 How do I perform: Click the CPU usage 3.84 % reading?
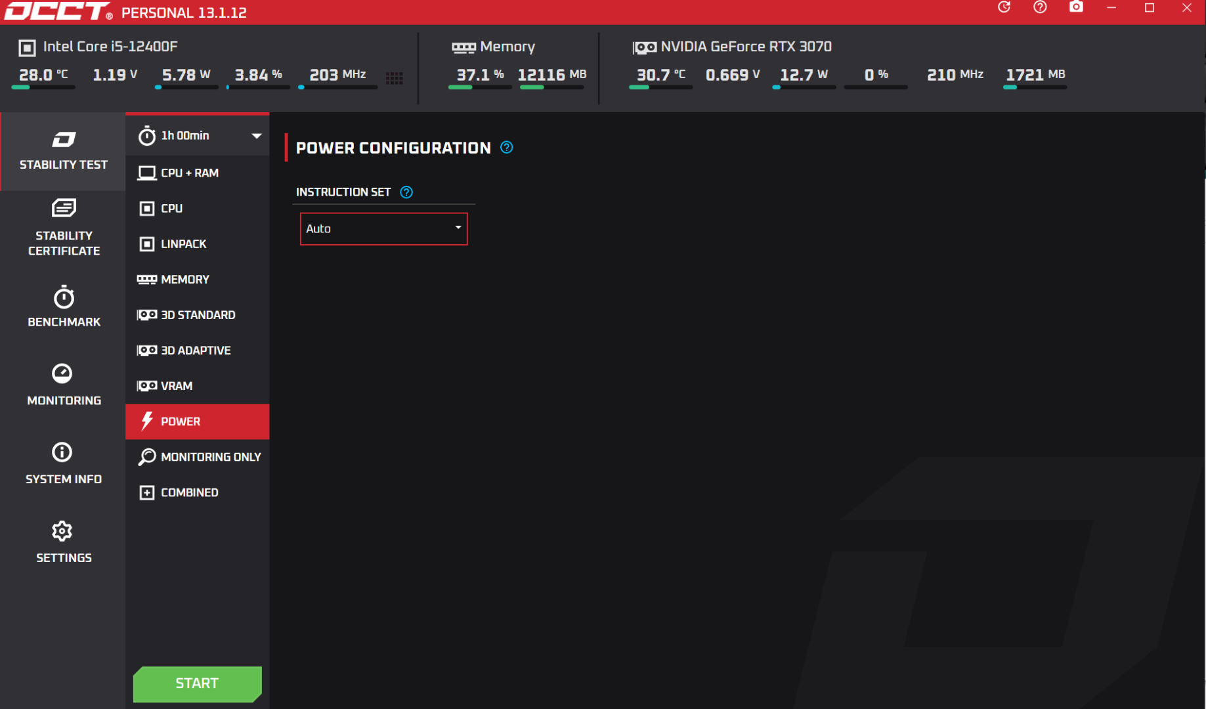[x=258, y=75]
